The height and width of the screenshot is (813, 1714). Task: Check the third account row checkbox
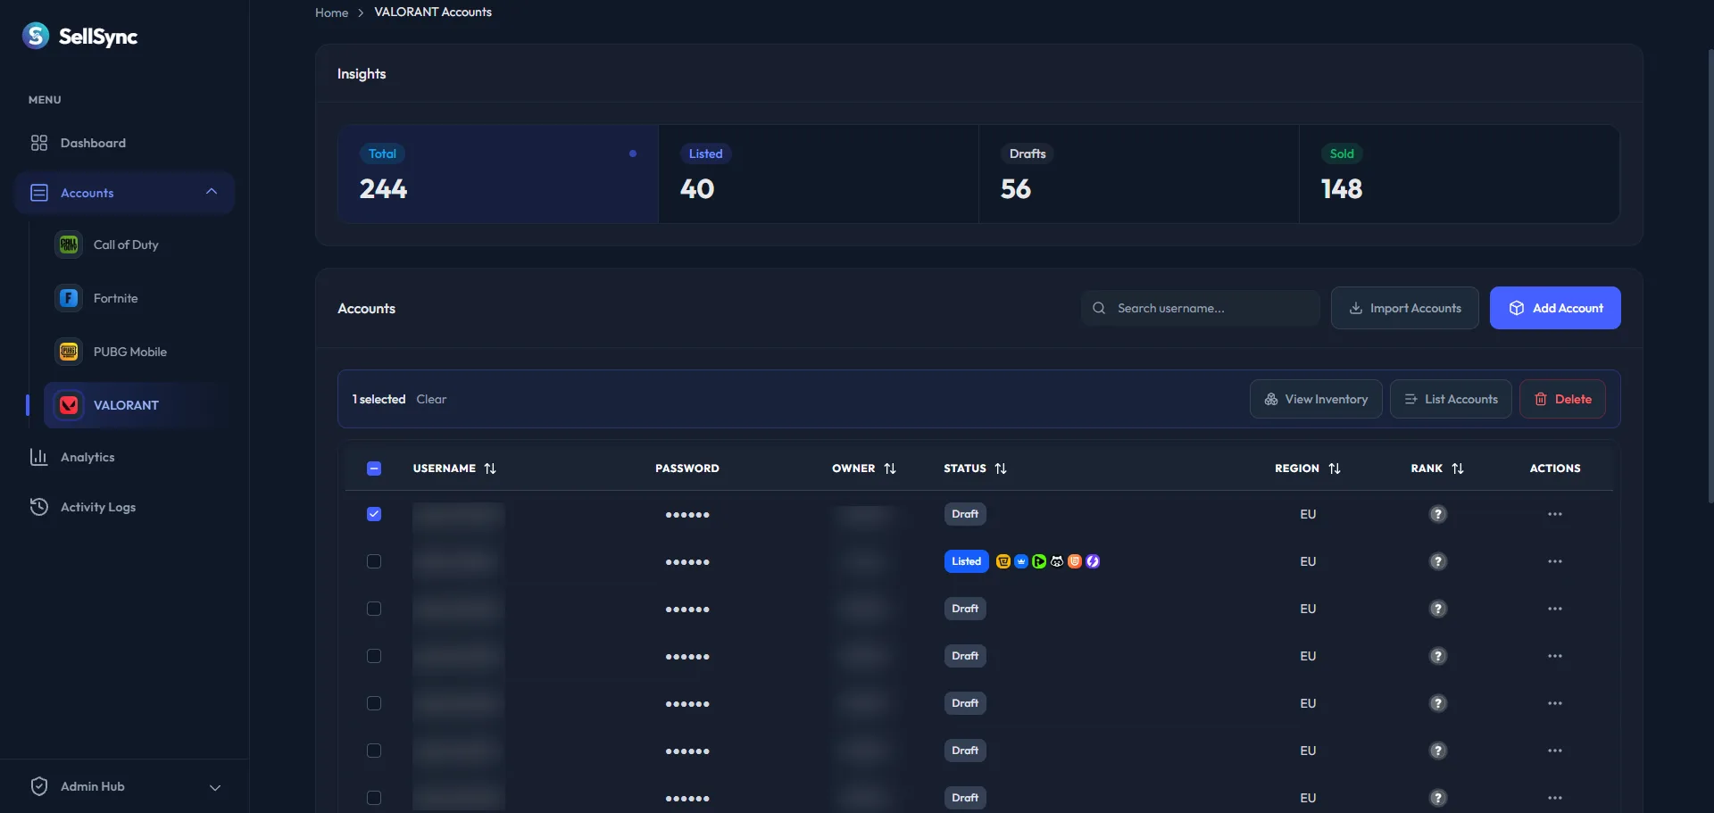click(374, 609)
